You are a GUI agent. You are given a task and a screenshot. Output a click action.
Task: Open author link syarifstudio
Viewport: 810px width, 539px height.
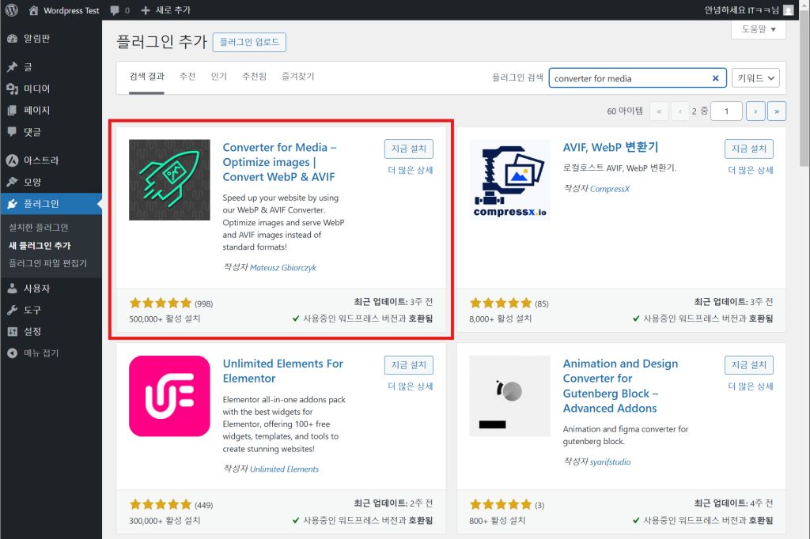tap(610, 462)
